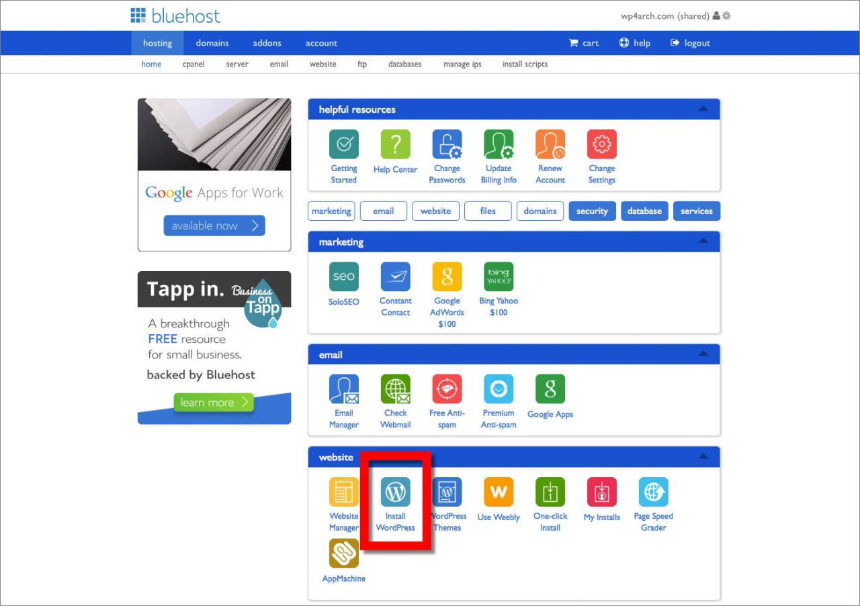Collapse the email panel
Viewport: 860px width, 606px height.
click(703, 354)
